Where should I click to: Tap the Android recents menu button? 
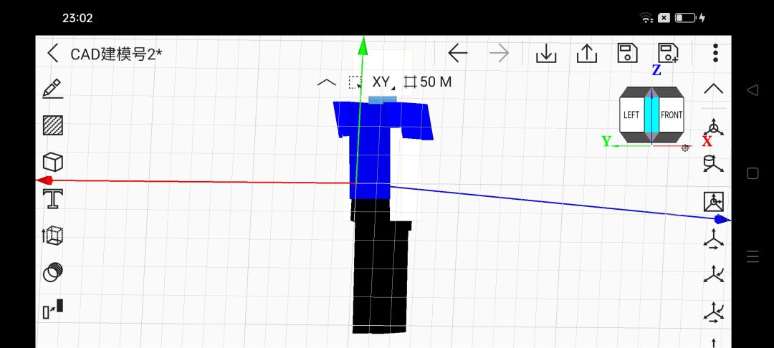coord(752,256)
